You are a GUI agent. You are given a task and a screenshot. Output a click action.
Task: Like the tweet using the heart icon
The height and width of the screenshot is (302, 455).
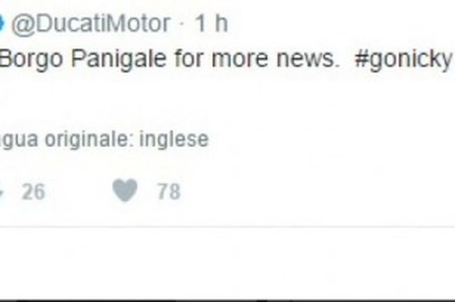(x=125, y=190)
